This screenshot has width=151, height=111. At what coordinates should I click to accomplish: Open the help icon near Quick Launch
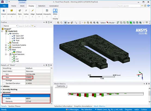pos(148,6)
